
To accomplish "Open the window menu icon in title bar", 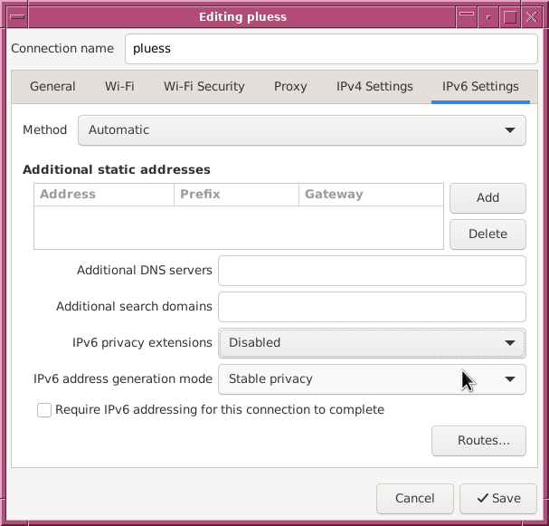I will (17, 16).
